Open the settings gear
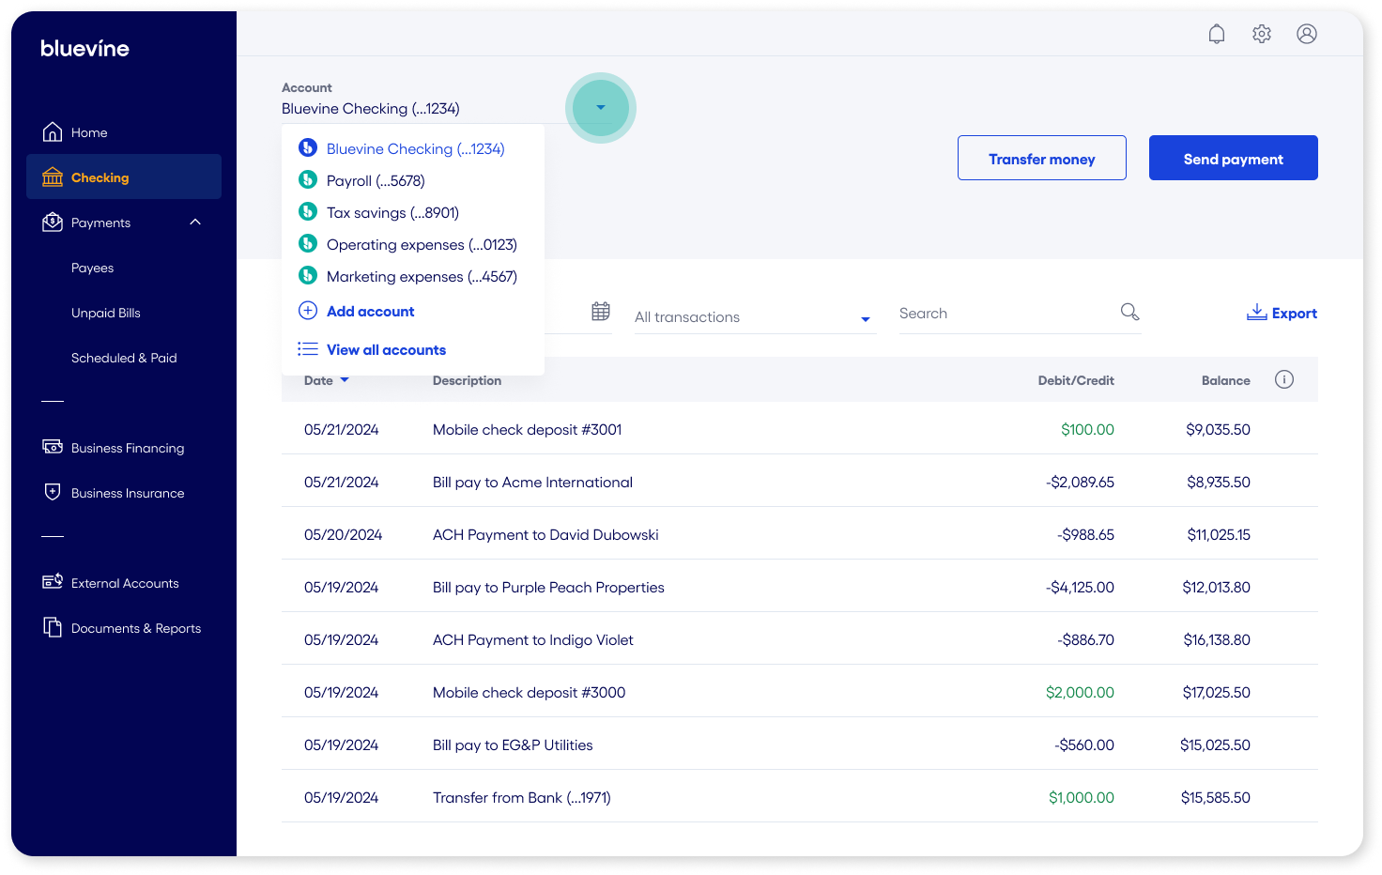1382x875 pixels. tap(1262, 34)
